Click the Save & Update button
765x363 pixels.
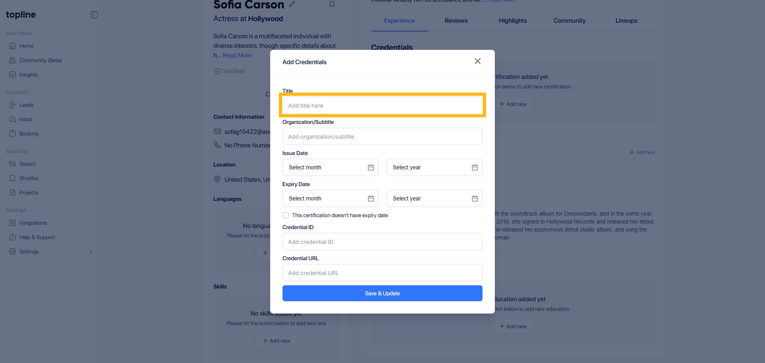click(382, 293)
